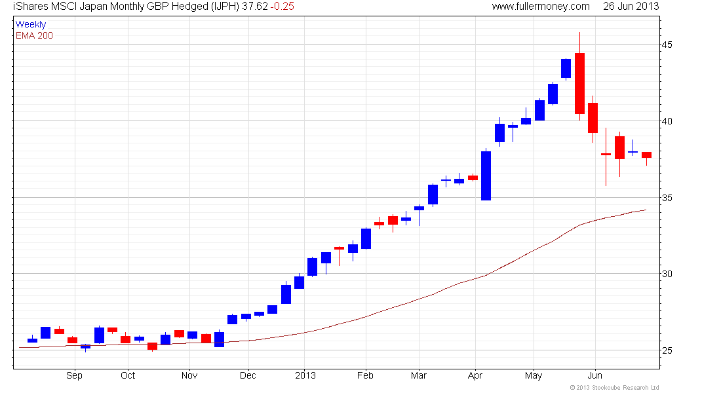The height and width of the screenshot is (393, 721).
Task: Click the copyright Stockcube Research Ltd text
Action: [614, 388]
